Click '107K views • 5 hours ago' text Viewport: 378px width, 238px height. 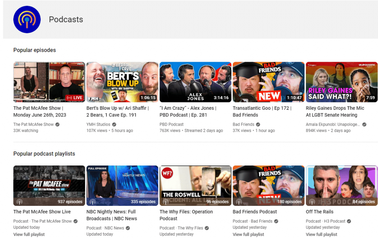(x=110, y=130)
